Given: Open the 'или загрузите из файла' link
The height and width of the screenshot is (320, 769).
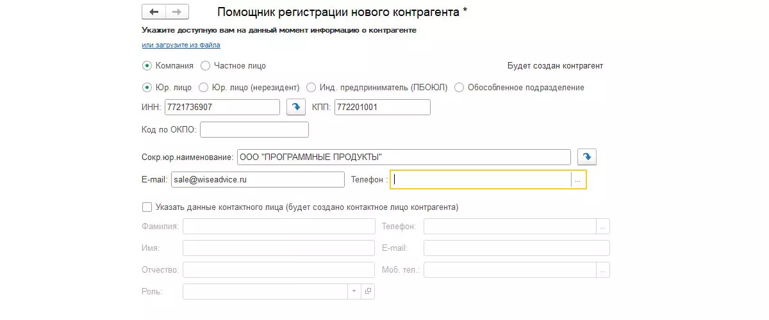Looking at the screenshot, I should [x=181, y=45].
